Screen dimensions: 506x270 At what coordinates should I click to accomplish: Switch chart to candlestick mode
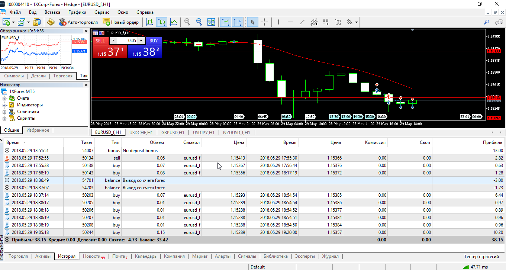click(161, 22)
